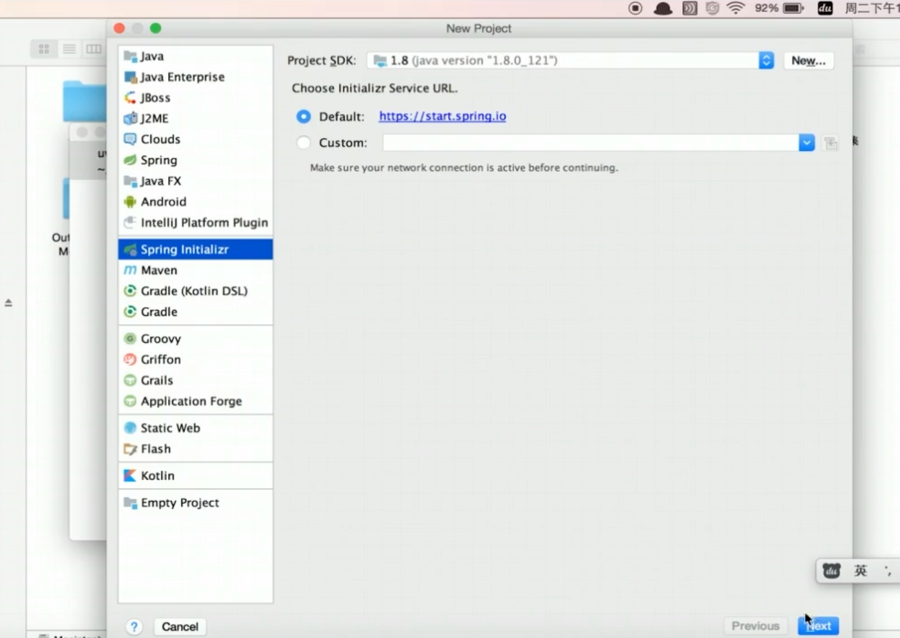This screenshot has width=900, height=638.
Task: Choose Maven project type
Action: click(x=195, y=271)
